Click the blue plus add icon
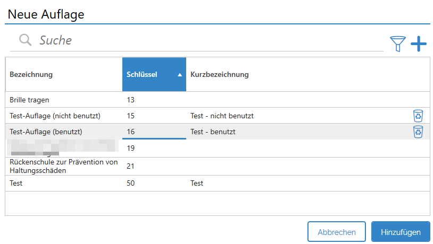Viewport: 433px width, 244px height. (419, 43)
